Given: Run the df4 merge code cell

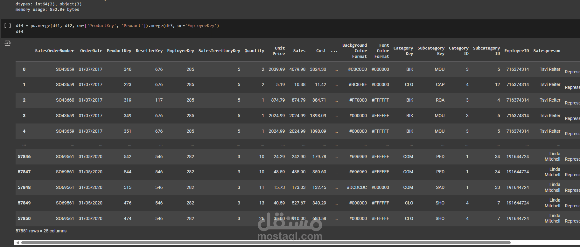Looking at the screenshot, I should pos(8,25).
